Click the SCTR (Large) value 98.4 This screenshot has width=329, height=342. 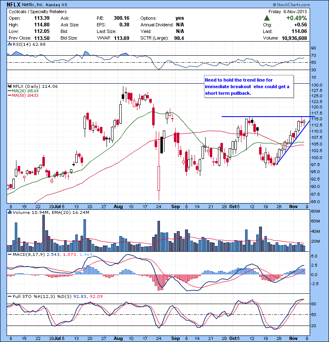click(x=179, y=38)
